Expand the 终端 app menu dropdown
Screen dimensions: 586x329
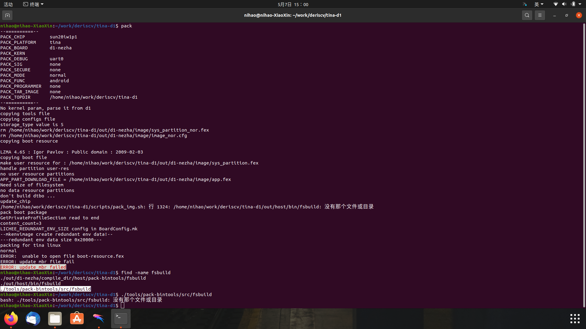(x=34, y=4)
